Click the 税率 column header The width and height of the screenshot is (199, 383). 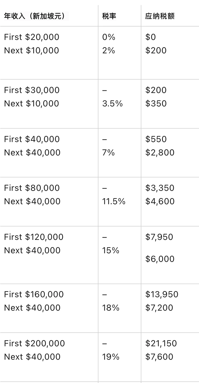pyautogui.click(x=109, y=16)
